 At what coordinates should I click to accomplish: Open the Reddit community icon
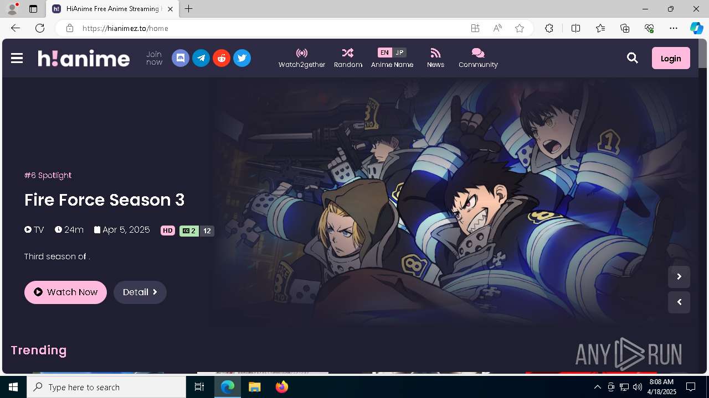tap(222, 58)
